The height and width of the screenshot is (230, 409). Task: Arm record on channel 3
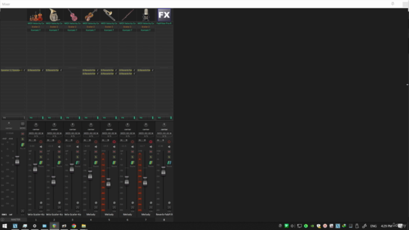[x=77, y=142]
